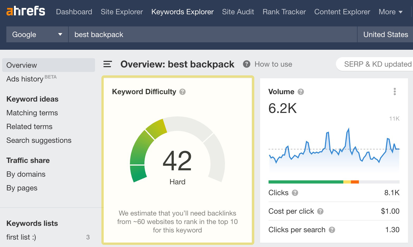Click the Clicks per search help icon
This screenshot has width=413, height=247.
[x=332, y=230]
